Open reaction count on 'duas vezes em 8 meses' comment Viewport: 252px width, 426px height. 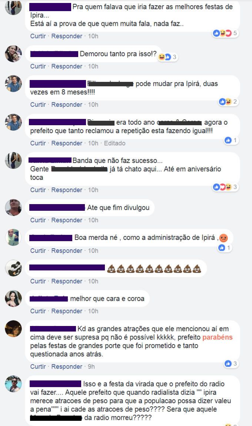coord(228,101)
